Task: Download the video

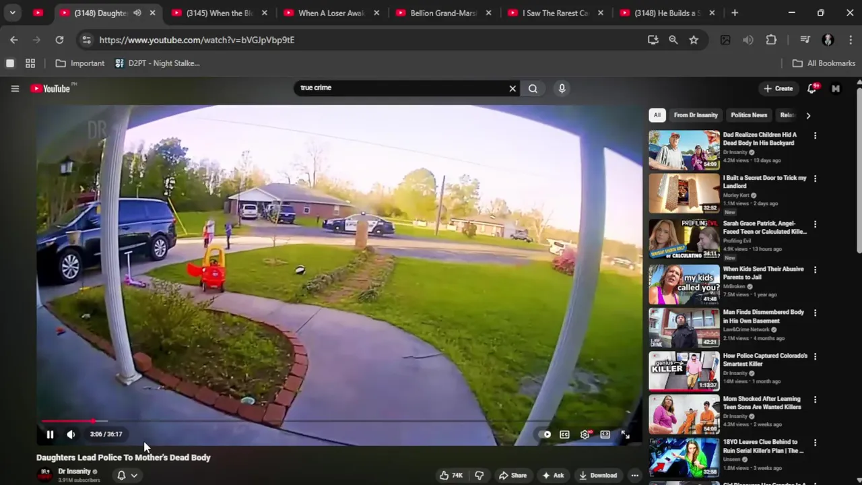Action: (598, 475)
